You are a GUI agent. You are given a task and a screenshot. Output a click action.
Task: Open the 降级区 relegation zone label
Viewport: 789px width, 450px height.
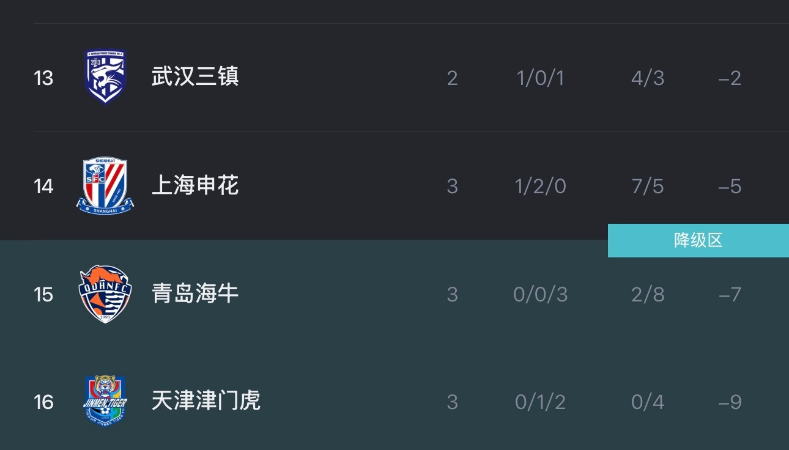[x=698, y=240]
